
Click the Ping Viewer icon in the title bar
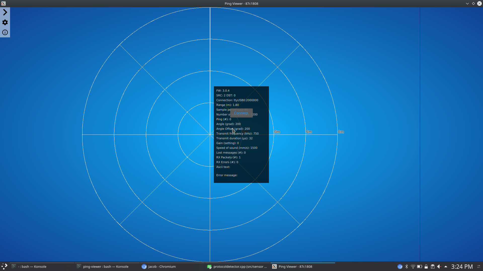pos(4,4)
